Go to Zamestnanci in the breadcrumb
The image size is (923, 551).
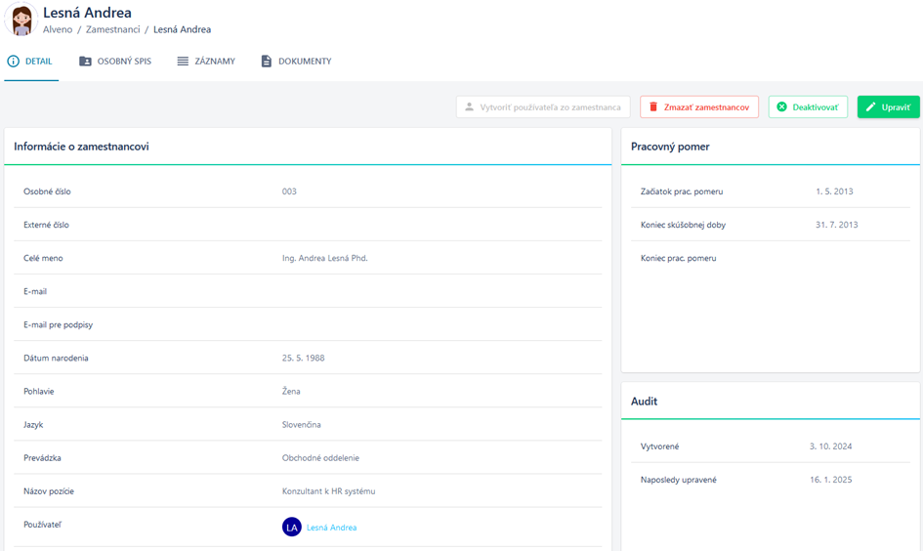point(112,30)
